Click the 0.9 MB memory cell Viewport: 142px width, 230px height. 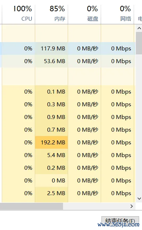pos(51,117)
